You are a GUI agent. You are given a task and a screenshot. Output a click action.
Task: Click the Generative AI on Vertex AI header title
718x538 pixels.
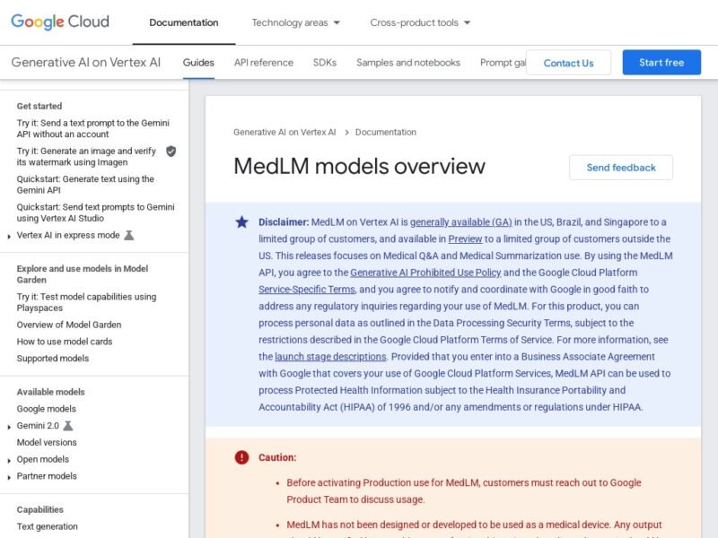tap(85, 62)
